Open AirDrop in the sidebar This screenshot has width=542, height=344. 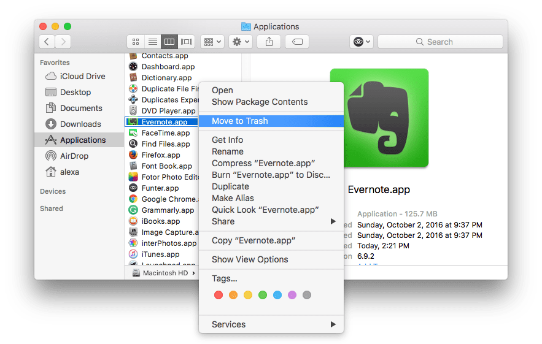(x=79, y=156)
